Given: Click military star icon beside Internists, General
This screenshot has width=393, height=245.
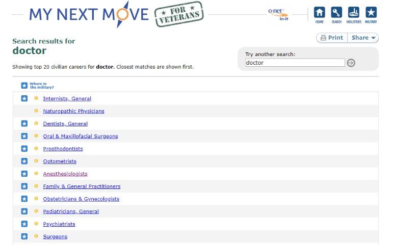Looking at the screenshot, I should coord(24,98).
